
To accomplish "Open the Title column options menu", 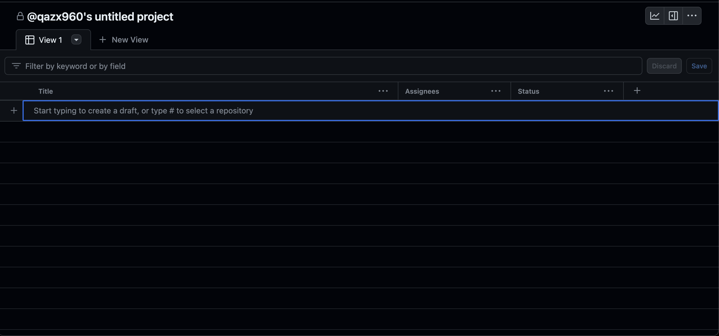I will [x=383, y=91].
